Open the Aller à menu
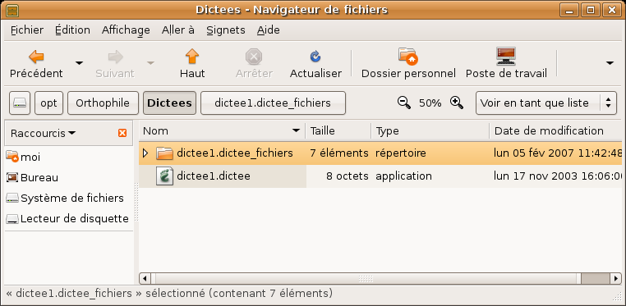 (x=178, y=30)
